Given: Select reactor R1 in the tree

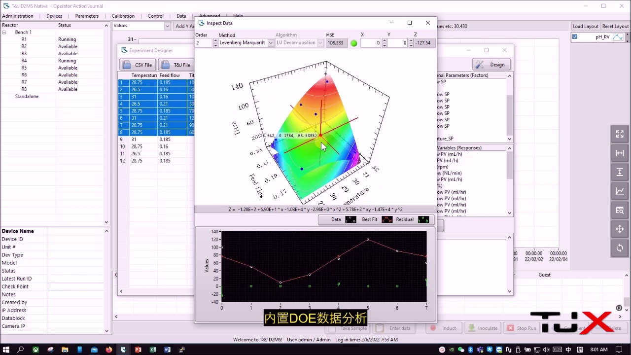Looking at the screenshot, I should [x=24, y=39].
